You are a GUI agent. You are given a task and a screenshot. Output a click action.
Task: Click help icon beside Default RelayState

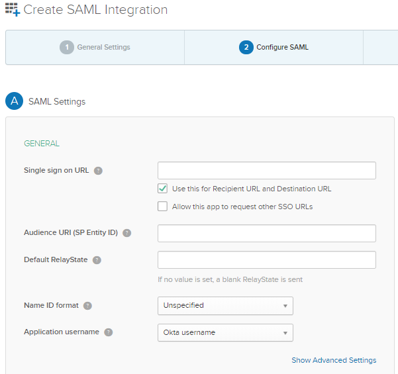pyautogui.click(x=97, y=259)
